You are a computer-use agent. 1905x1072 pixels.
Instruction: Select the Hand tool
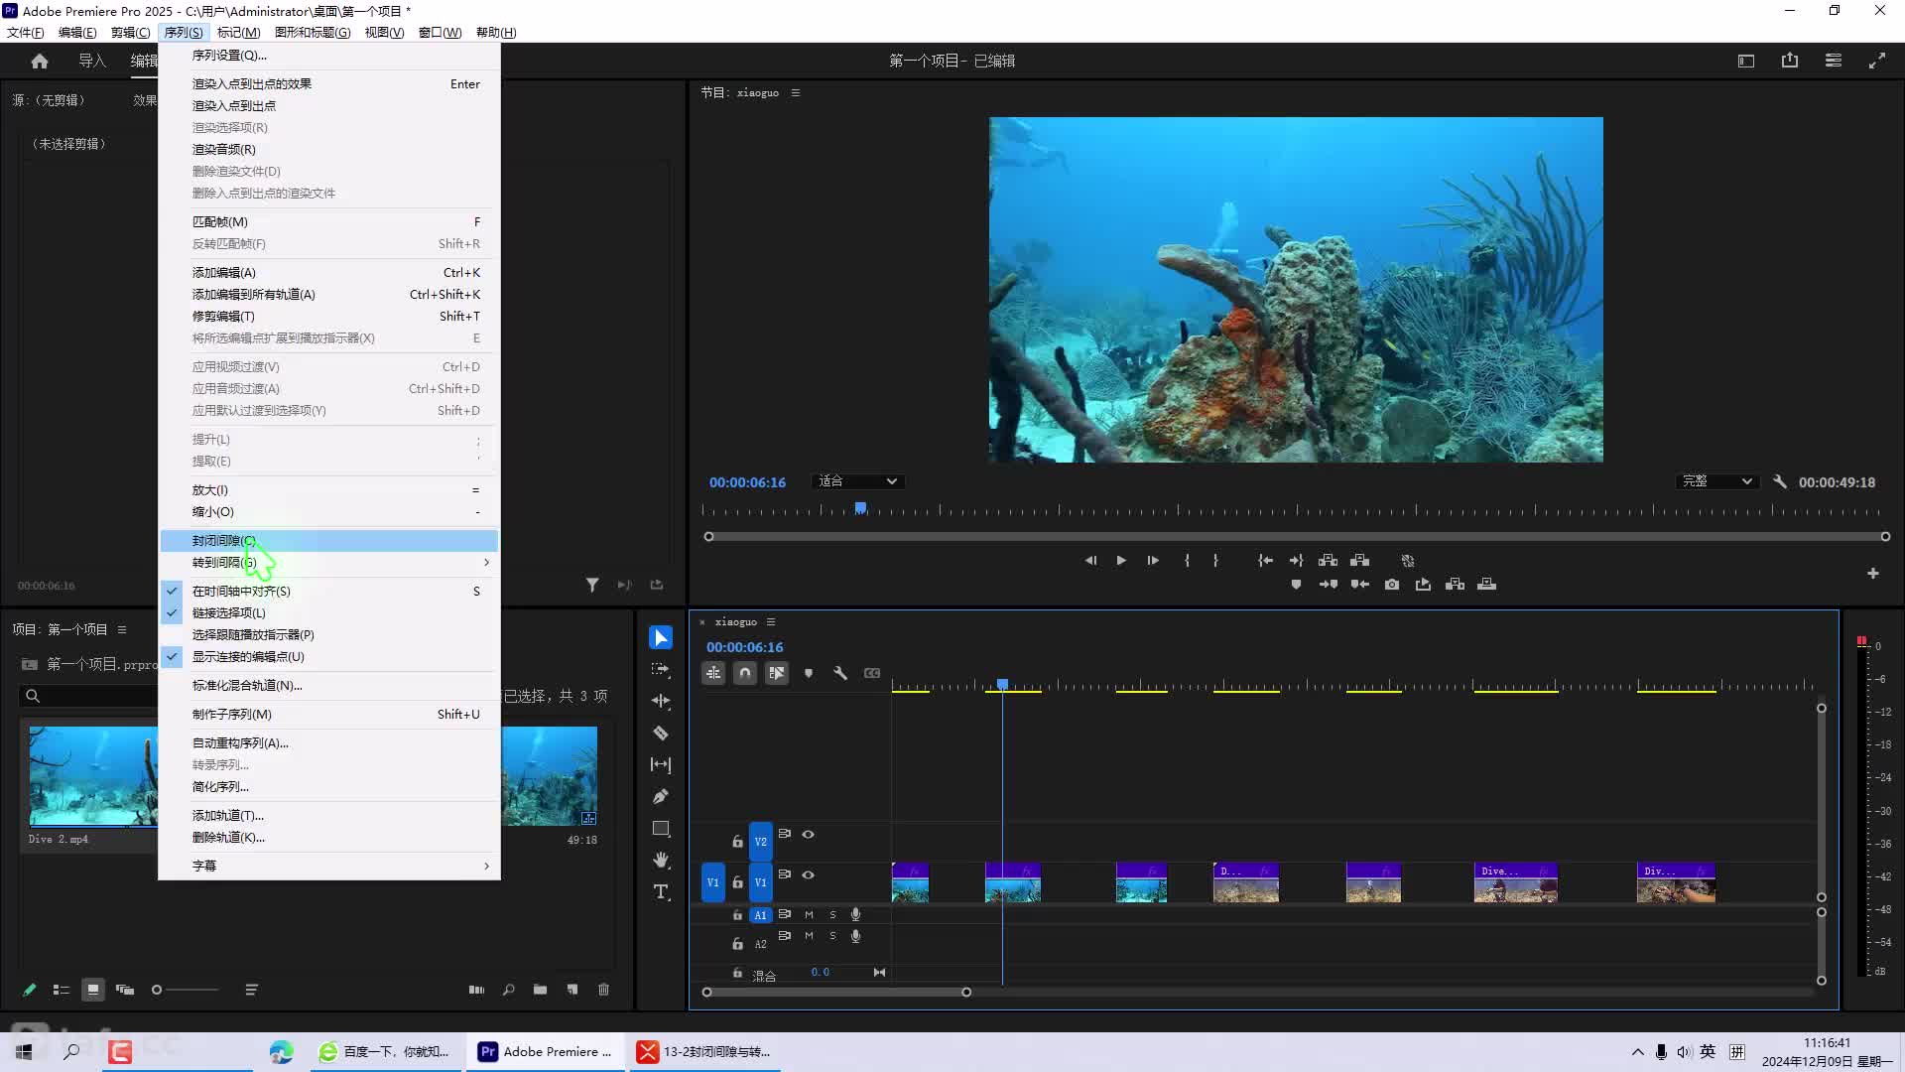661,861
